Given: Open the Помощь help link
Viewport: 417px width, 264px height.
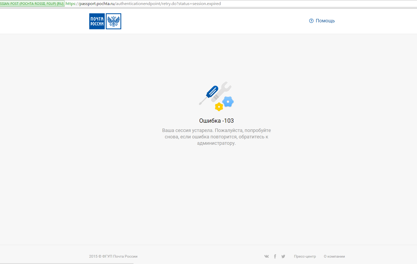Looking at the screenshot, I should coord(325,21).
